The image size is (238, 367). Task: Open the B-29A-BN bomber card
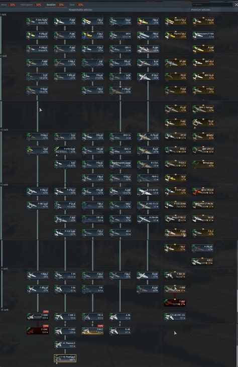[x=148, y=219]
